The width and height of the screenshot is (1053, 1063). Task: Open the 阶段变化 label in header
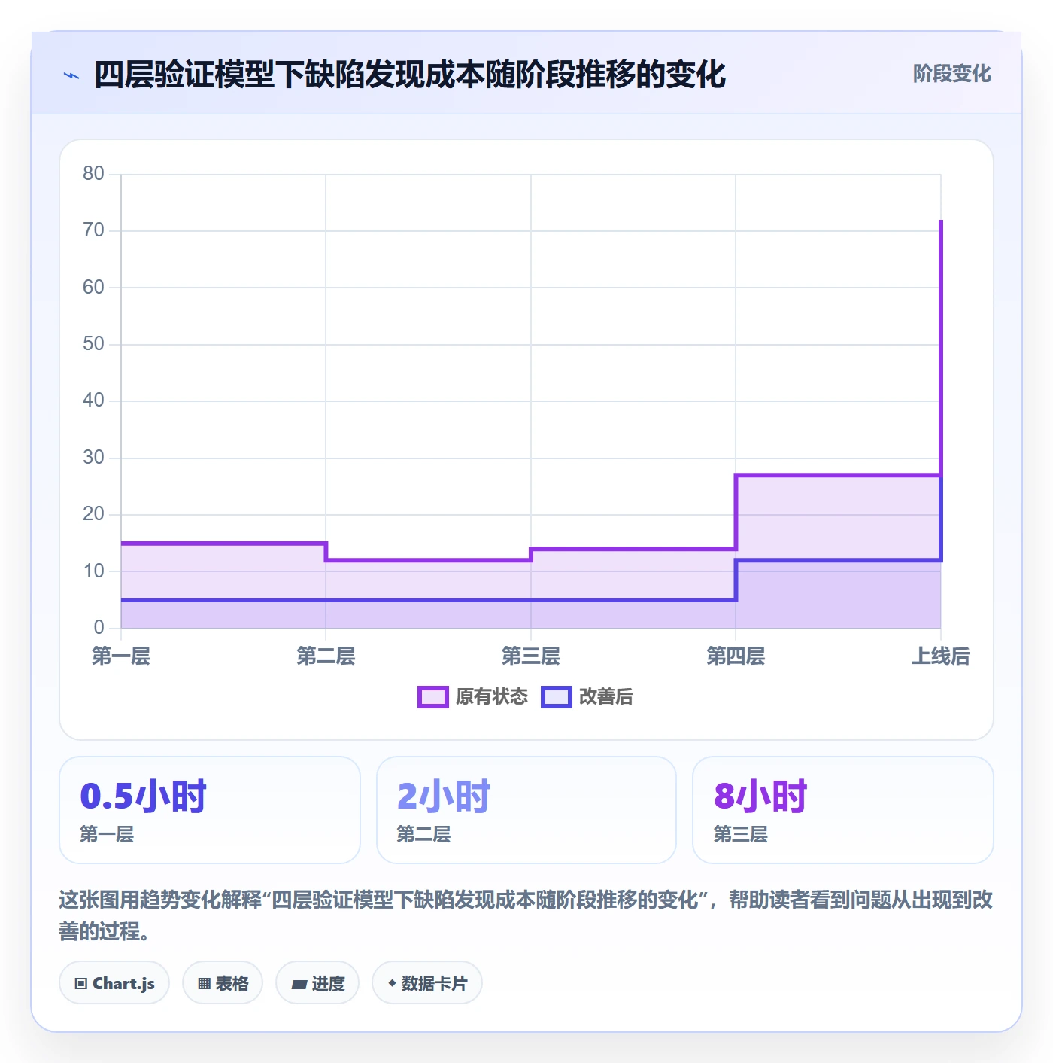click(951, 74)
